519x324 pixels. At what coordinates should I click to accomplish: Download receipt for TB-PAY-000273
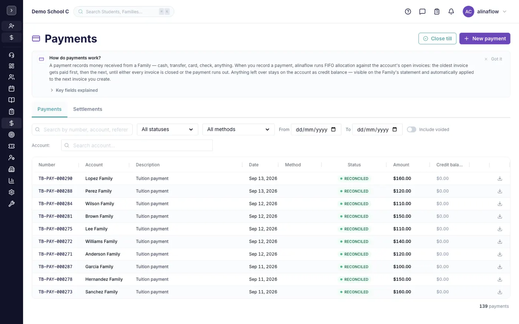click(x=500, y=292)
